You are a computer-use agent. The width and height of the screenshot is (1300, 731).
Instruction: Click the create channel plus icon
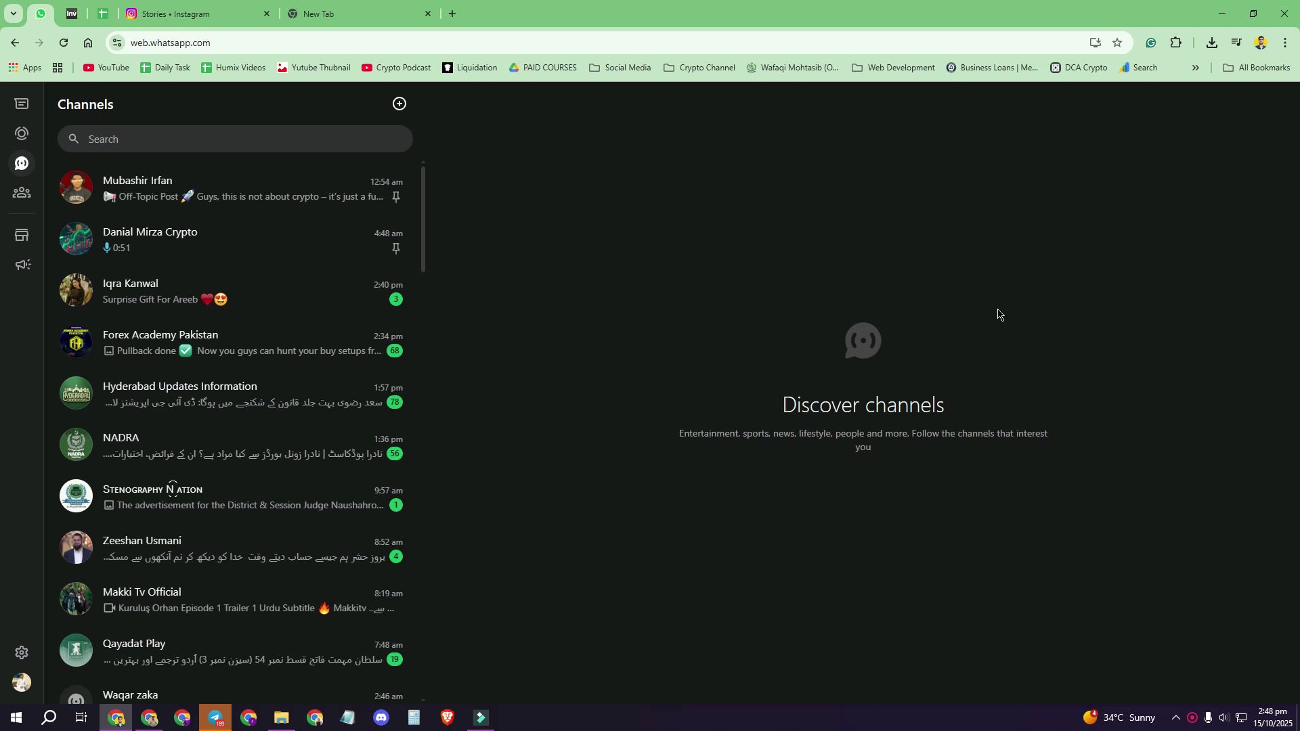coord(399,104)
